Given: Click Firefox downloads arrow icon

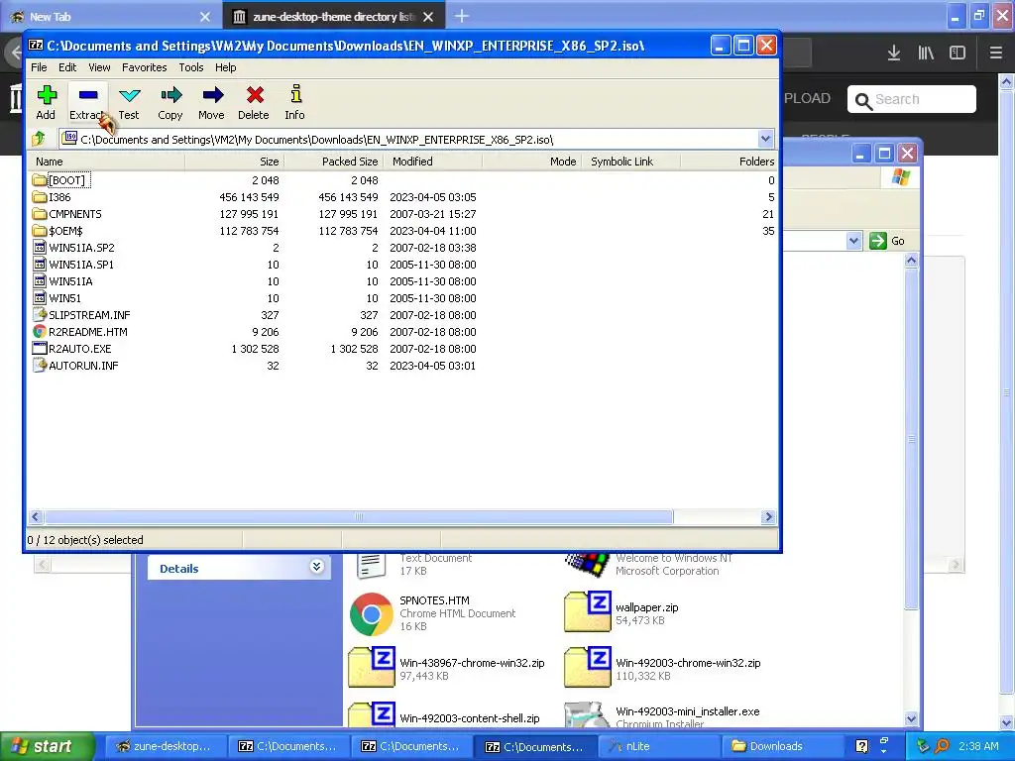Looking at the screenshot, I should coord(894,53).
